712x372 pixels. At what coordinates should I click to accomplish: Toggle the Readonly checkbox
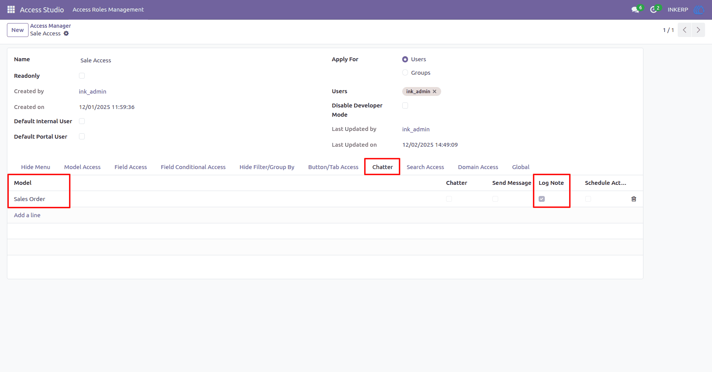pyautogui.click(x=82, y=76)
